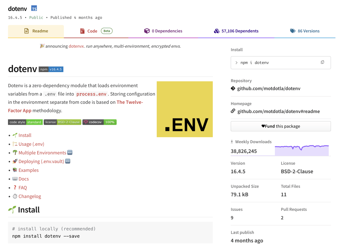Open the GitHub repository link

(x=269, y=89)
